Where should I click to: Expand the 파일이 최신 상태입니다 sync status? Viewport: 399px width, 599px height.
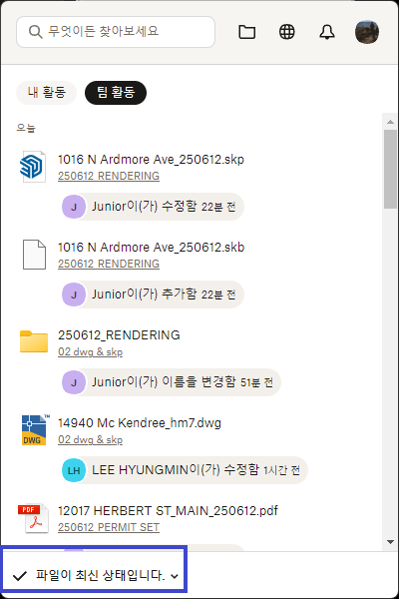click(95, 575)
